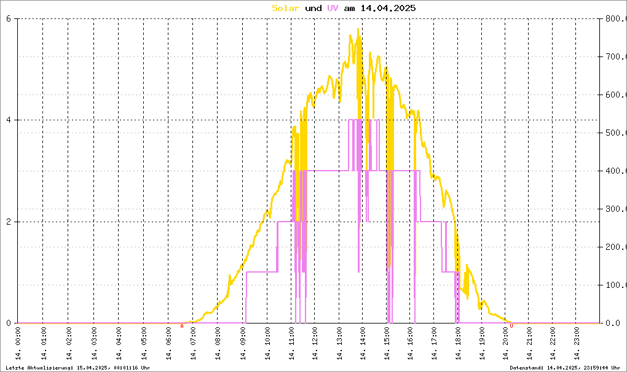The height and width of the screenshot is (372, 627).
Task: Click the time label '14. 11:00'
Action: coord(291,343)
